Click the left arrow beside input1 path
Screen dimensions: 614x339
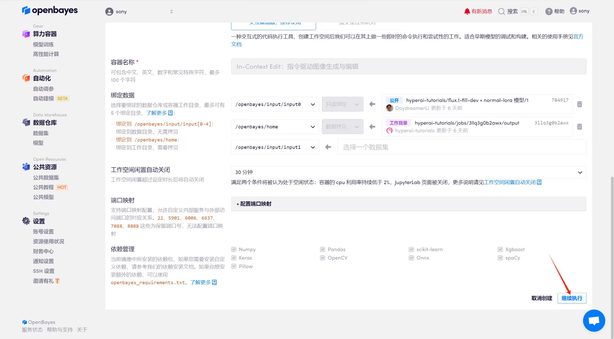[328, 147]
